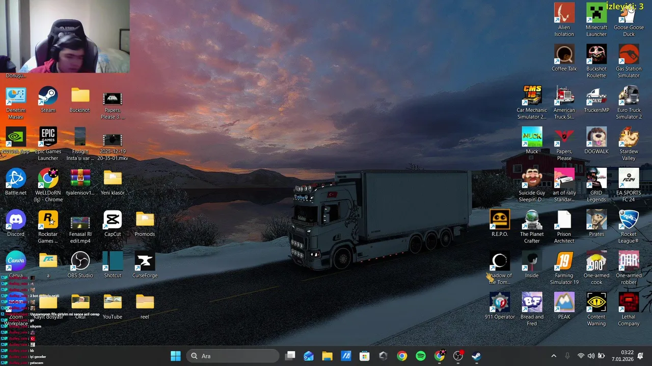Open Spotify from the taskbar
Image resolution: width=652 pixels, height=366 pixels.
tap(421, 356)
